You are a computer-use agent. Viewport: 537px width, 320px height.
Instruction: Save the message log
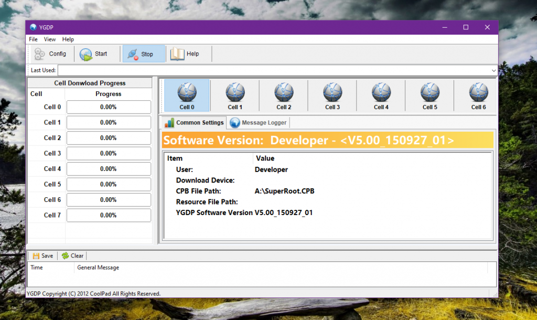43,255
